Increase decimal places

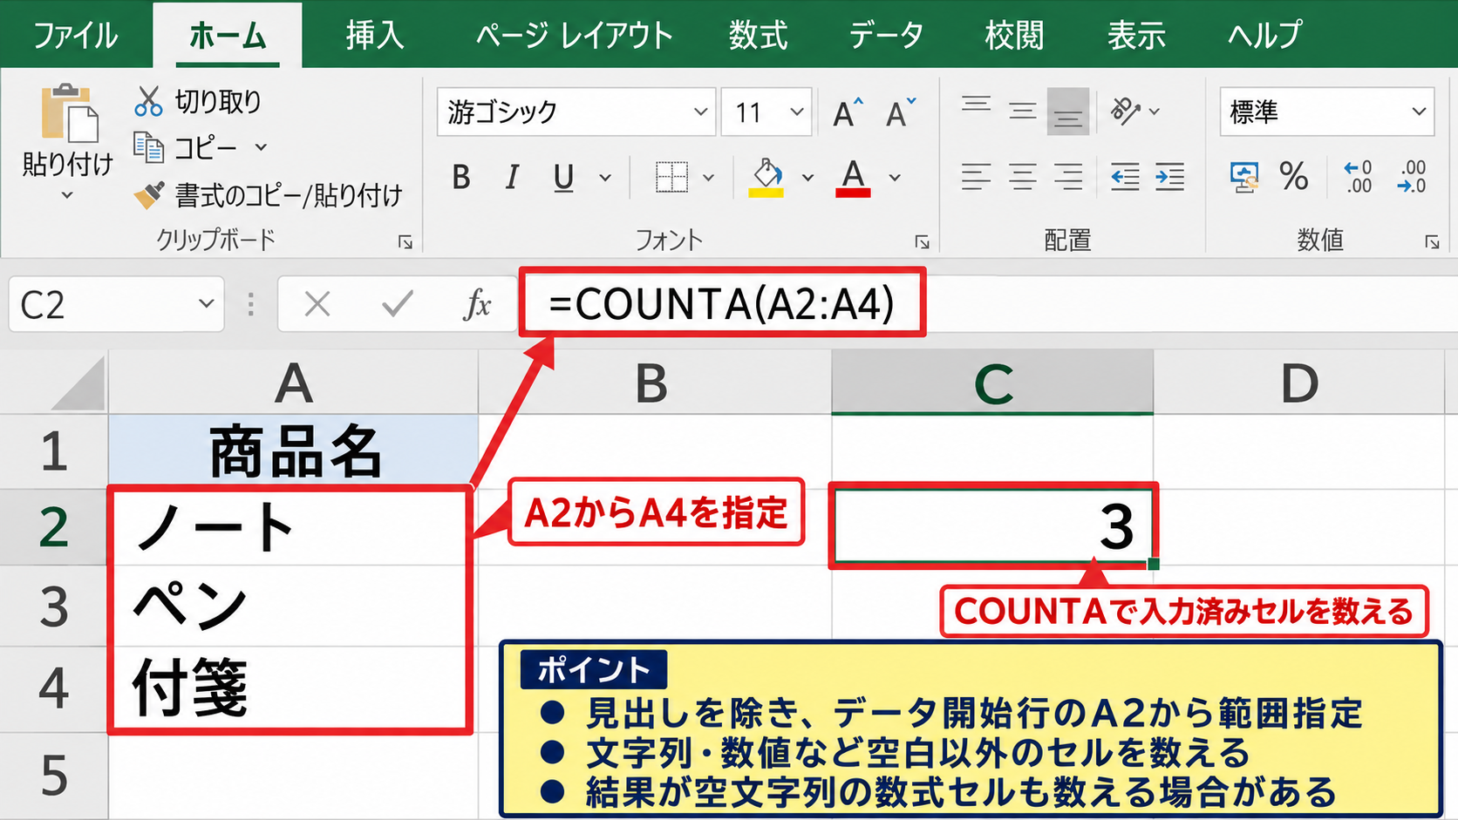click(x=1358, y=177)
